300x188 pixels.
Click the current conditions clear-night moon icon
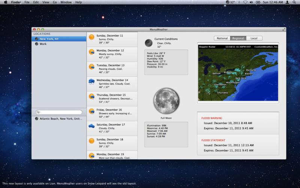point(148,43)
